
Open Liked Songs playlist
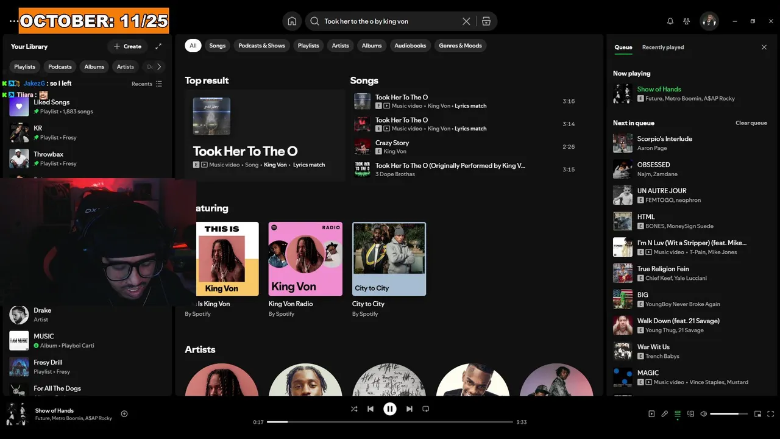[x=87, y=107]
